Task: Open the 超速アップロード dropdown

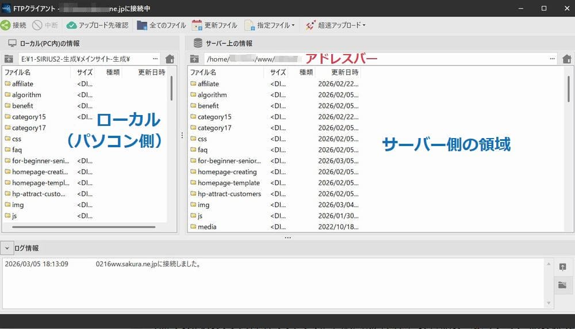Action: (x=336, y=25)
